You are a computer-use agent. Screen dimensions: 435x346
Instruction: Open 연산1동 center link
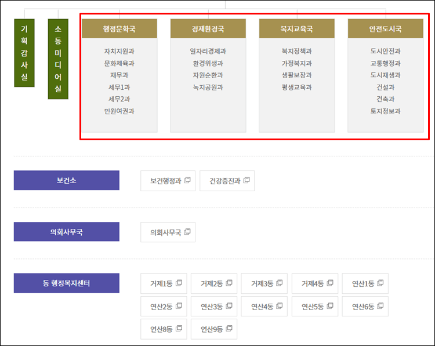(365, 283)
